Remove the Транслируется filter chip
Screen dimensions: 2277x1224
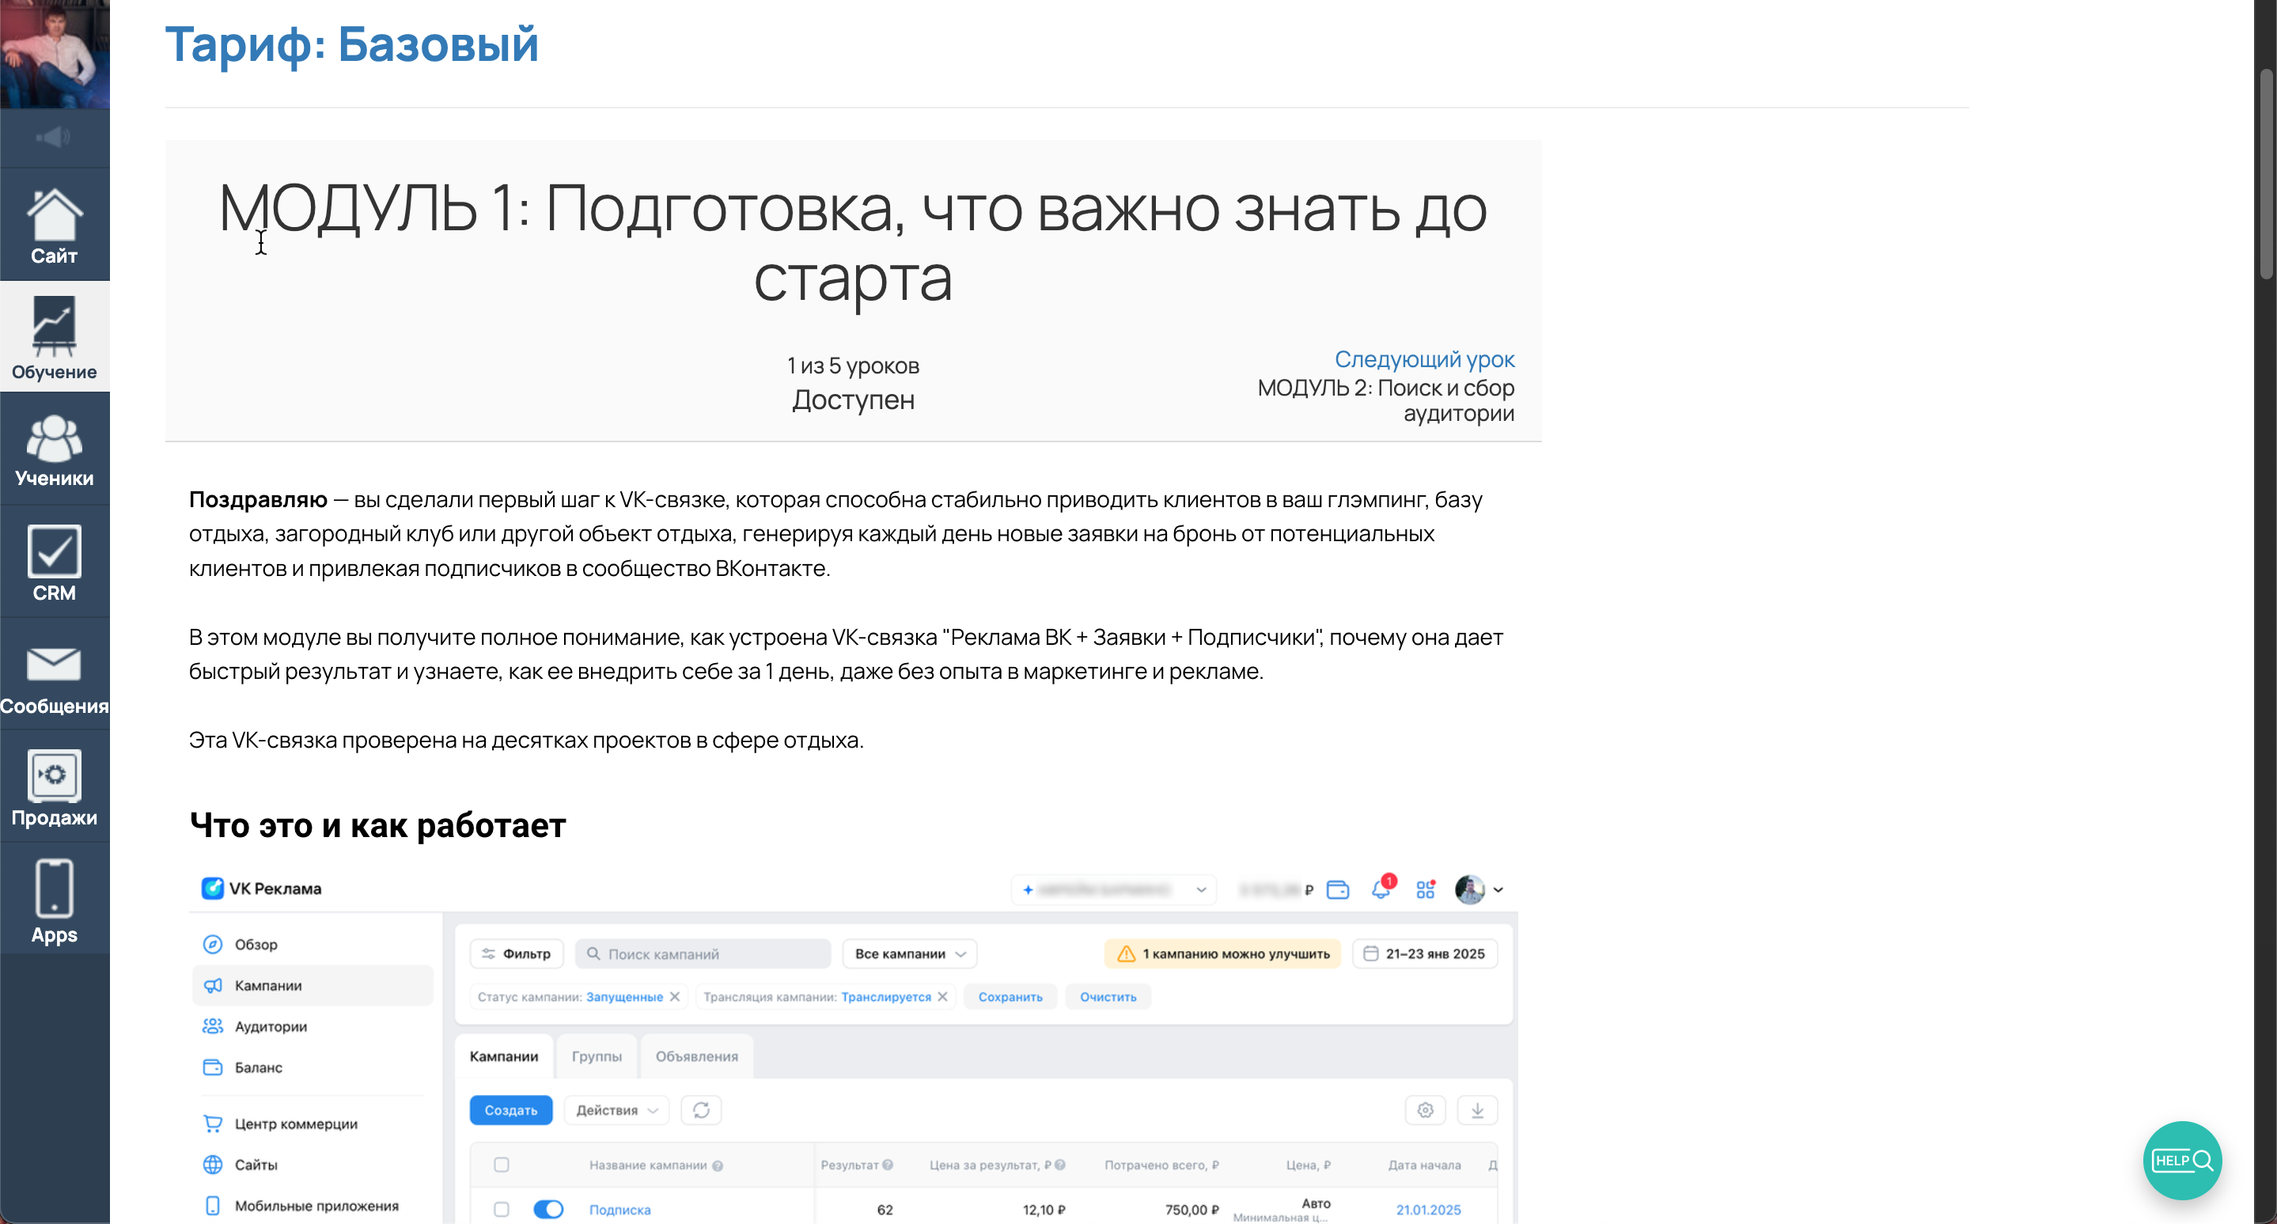tap(943, 996)
